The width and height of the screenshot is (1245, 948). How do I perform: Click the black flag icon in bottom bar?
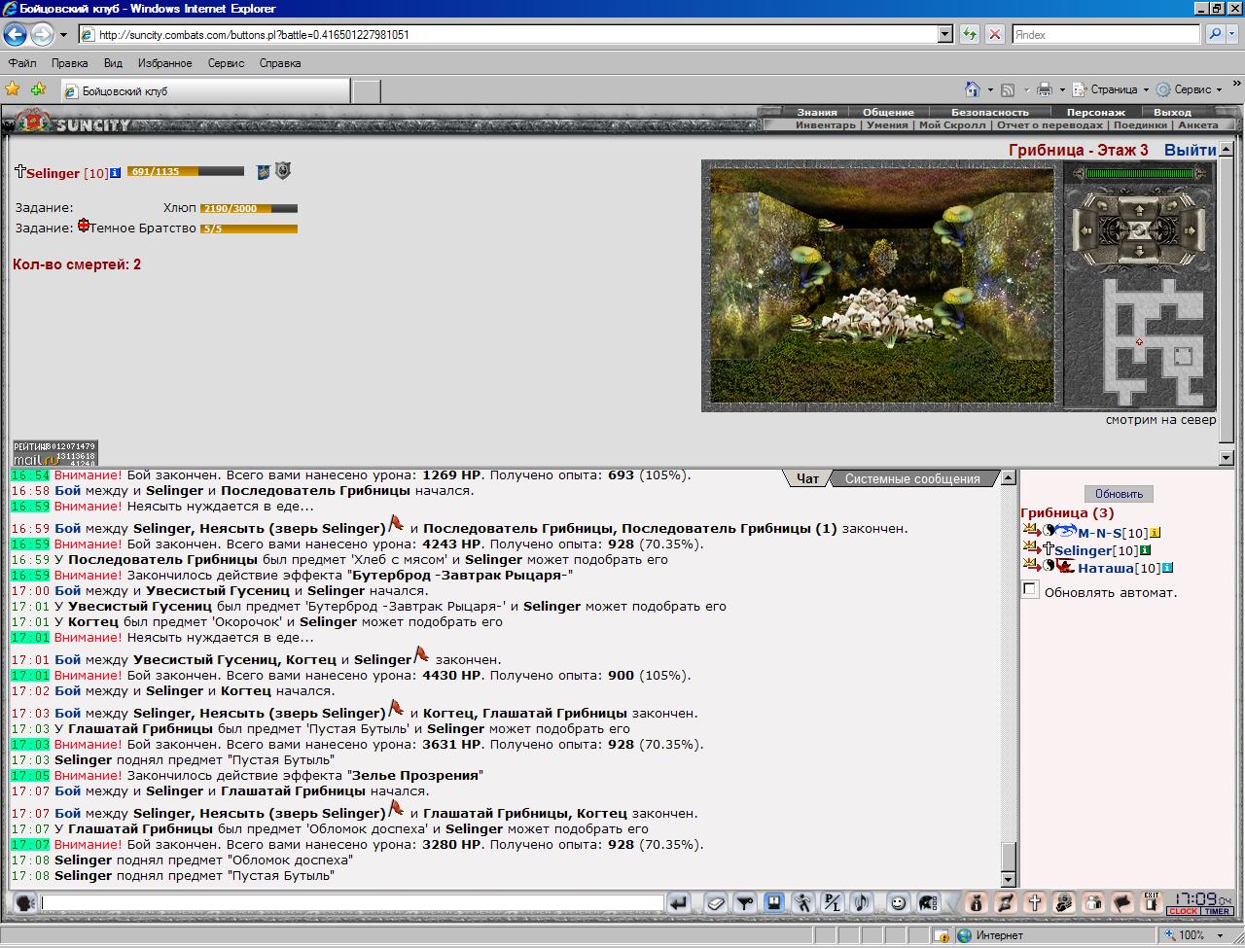(1121, 903)
